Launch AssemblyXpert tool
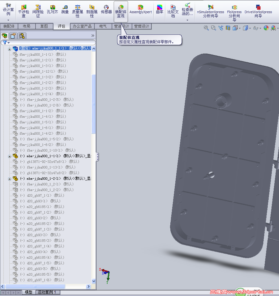Viewport: 279px width, 296px height. [x=141, y=9]
